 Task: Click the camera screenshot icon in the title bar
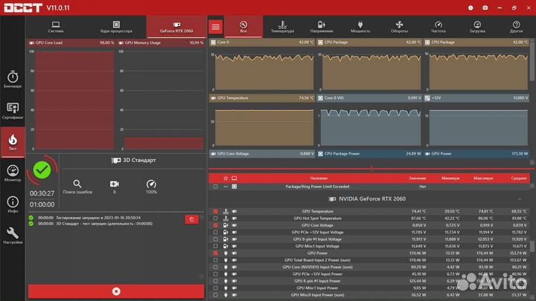[485, 7]
